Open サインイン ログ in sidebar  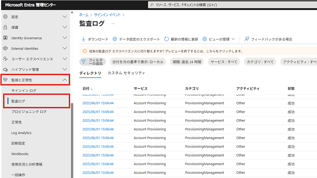[24, 90]
